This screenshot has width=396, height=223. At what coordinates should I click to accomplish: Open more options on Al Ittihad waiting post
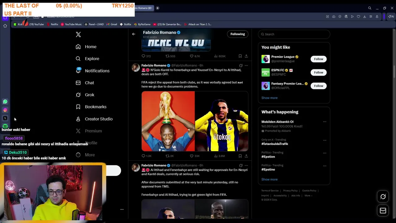246,165
